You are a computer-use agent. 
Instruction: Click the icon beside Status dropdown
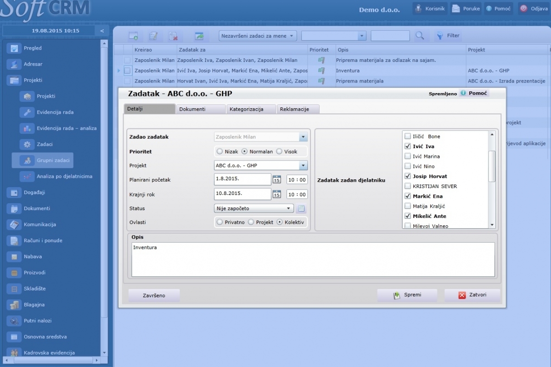[301, 209]
